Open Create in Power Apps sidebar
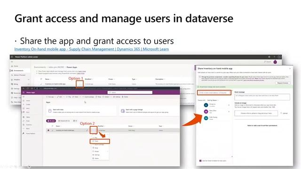The width and height of the screenshot is (301, 169). (27, 104)
